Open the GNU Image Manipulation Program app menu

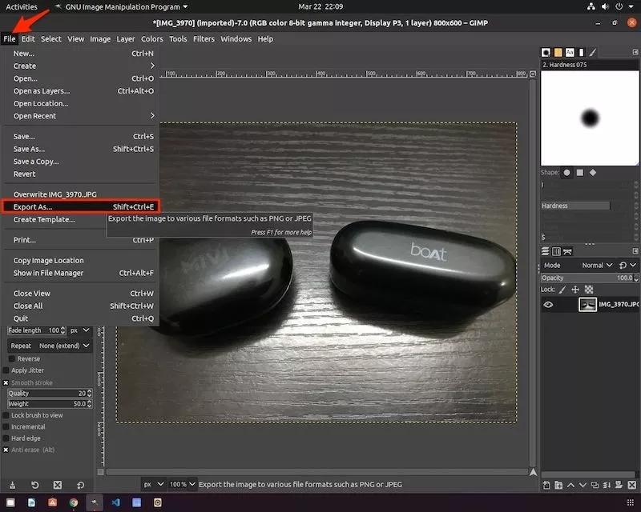(x=122, y=7)
